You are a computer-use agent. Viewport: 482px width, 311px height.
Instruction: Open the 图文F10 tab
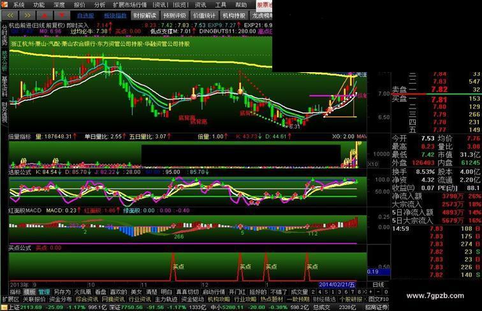(378, 299)
